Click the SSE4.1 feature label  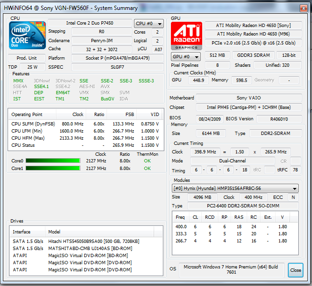click(41, 87)
